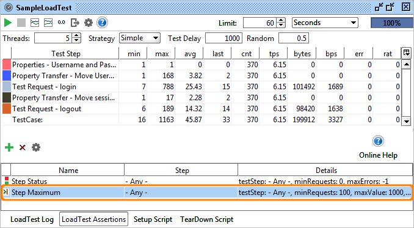Click the blue swatch for Move User step
This screenshot has height=228, width=414.
tap(7, 76)
